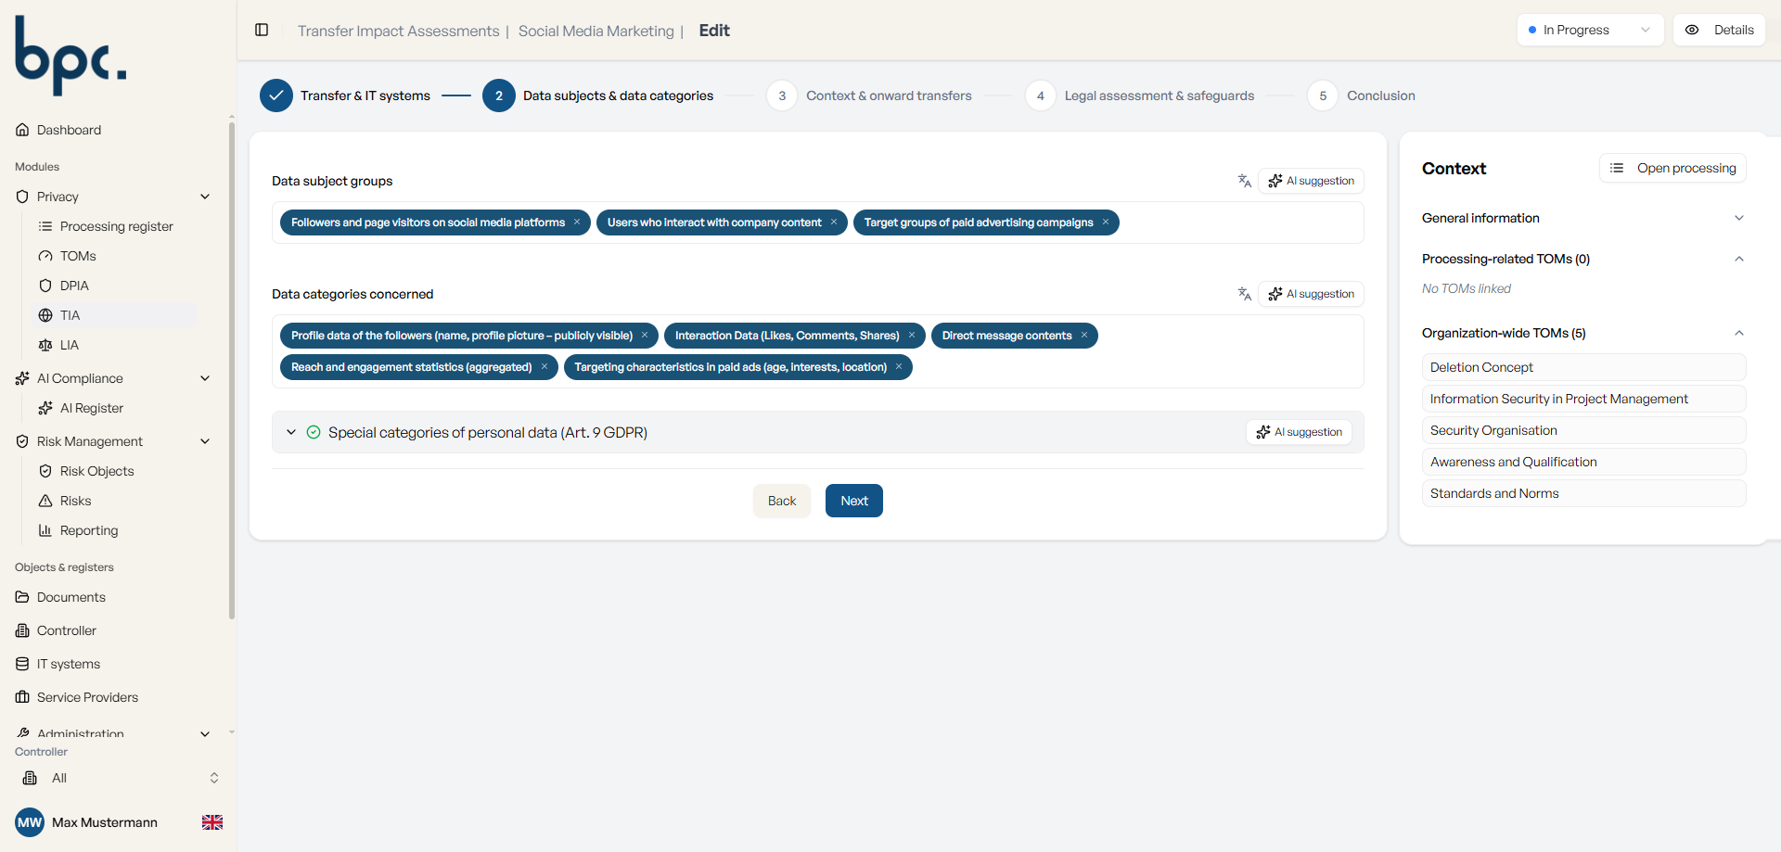The image size is (1781, 852).
Task: Open the DPIA module
Action: click(x=74, y=286)
